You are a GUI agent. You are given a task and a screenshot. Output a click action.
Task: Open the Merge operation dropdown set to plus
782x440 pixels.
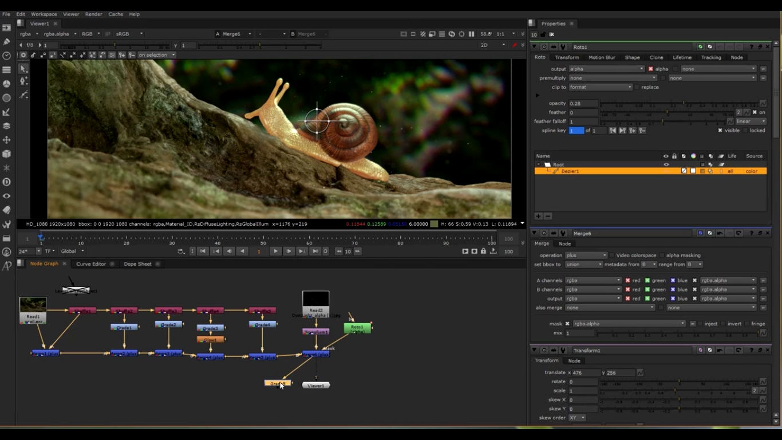[586, 256]
